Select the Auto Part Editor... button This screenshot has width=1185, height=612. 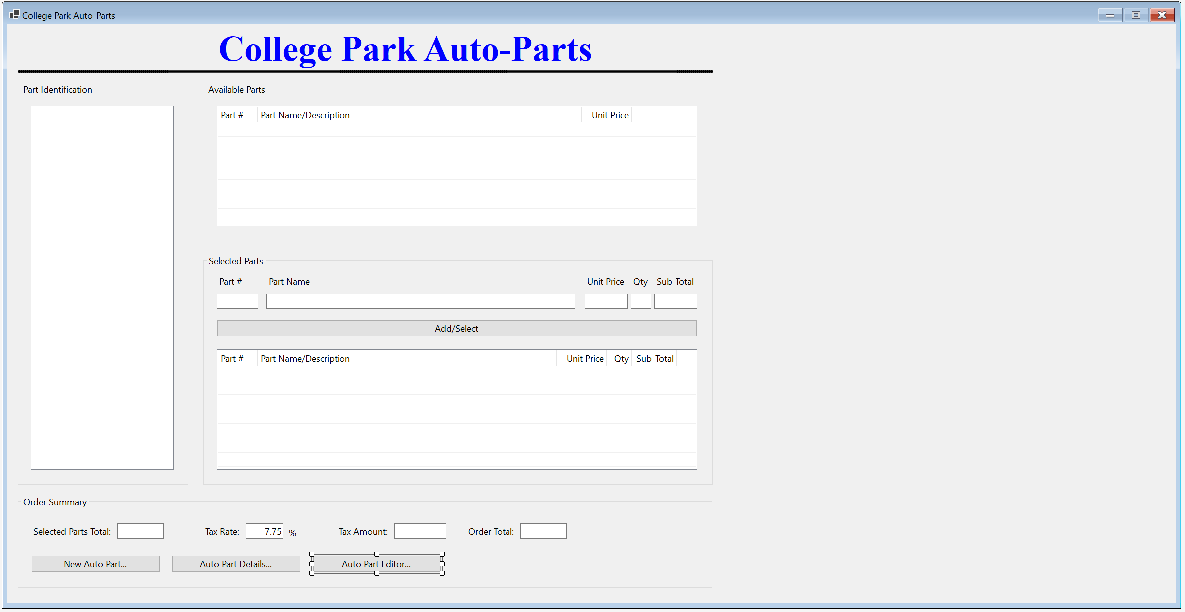coord(376,564)
